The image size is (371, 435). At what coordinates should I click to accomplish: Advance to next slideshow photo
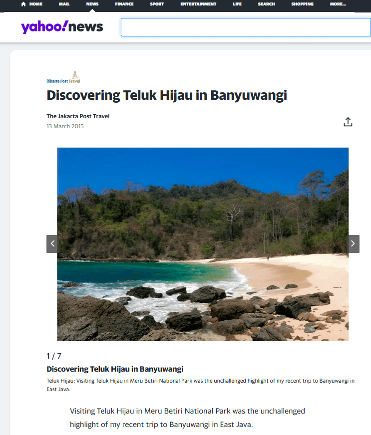[353, 244]
